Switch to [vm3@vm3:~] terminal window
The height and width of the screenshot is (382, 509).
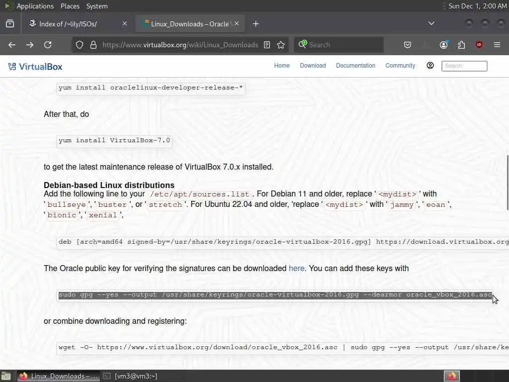click(x=131, y=376)
